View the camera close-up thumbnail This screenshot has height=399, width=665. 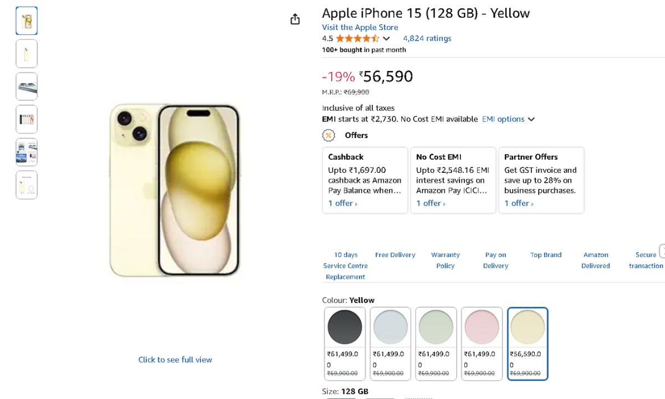tap(27, 86)
